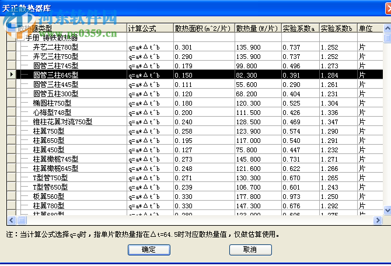
Task: Click the row header of 板翼560型
Action: (x=12, y=197)
